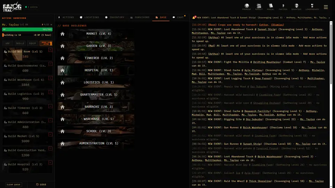Click house icon beside Administration (Lvl 1)
The height and width of the screenshot is (188, 335).
click(62, 143)
